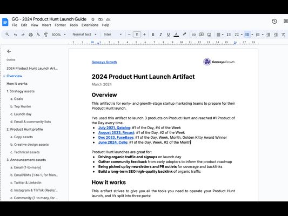Open the Extensions menu

coord(90,25)
